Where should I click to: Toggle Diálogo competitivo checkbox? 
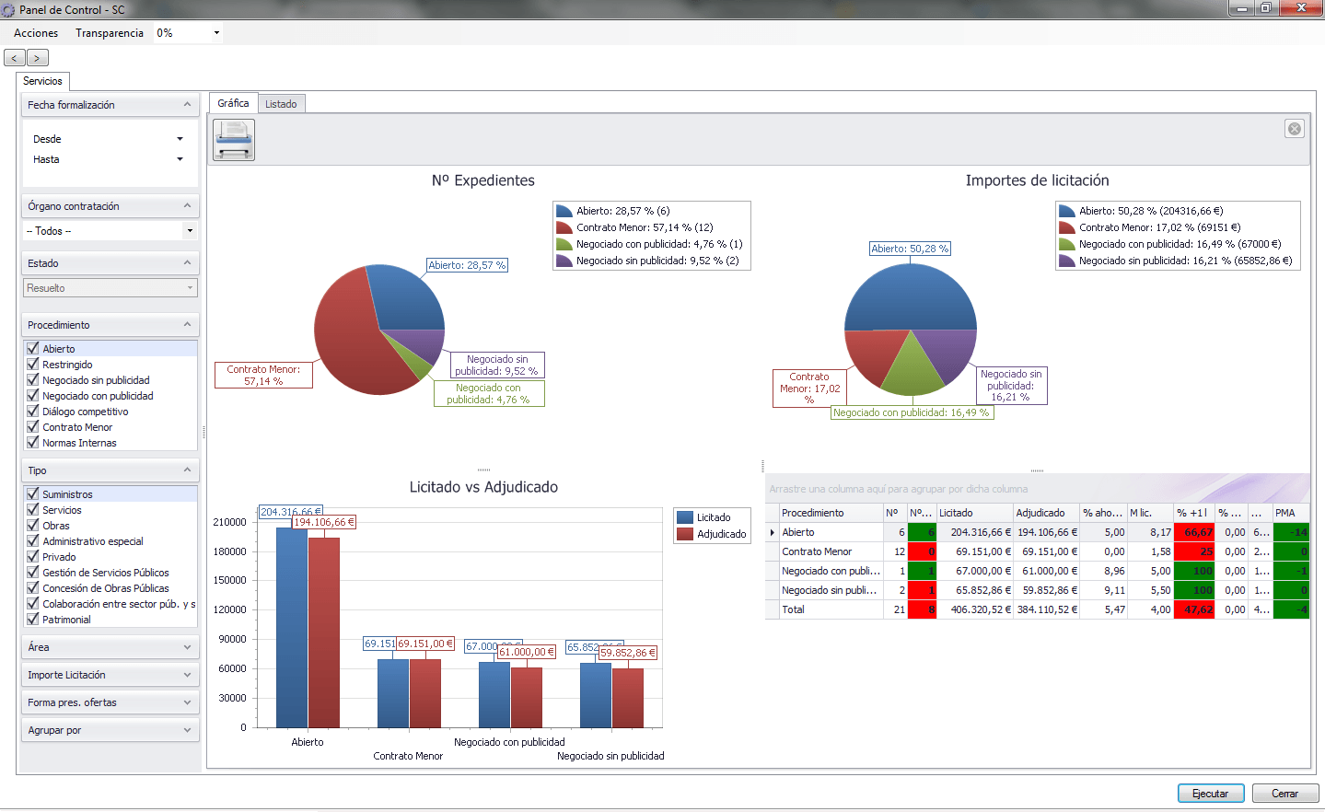33,411
